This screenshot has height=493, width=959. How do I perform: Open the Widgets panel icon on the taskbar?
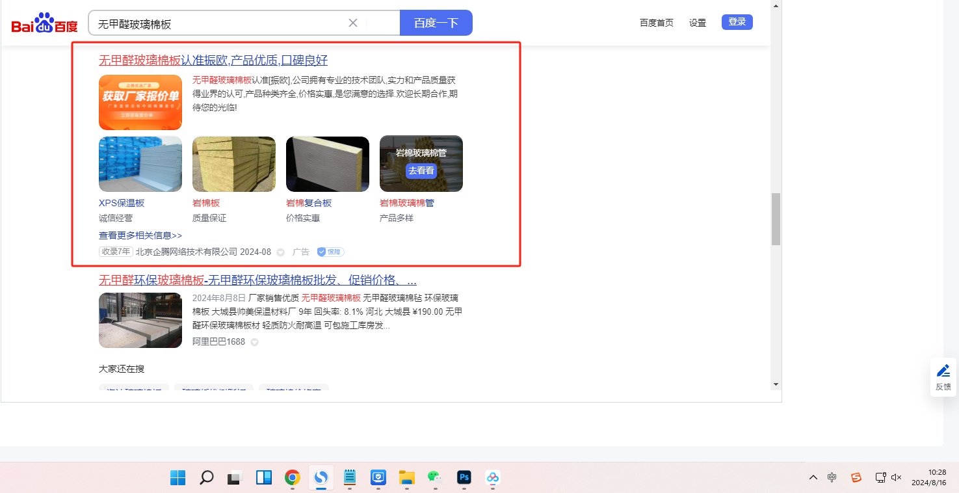click(264, 477)
